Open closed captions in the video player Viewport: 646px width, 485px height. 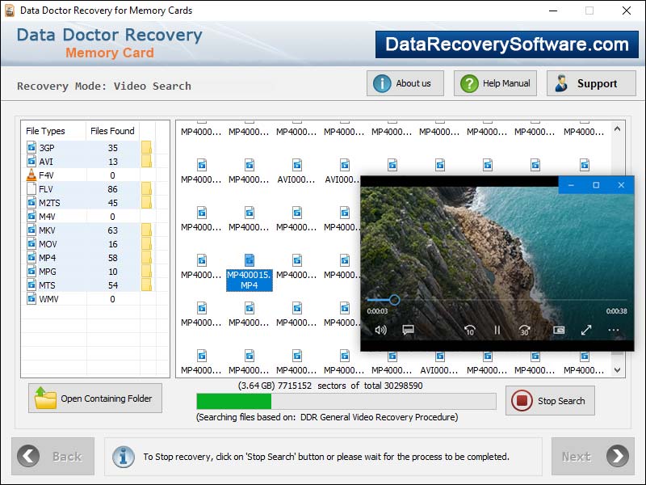click(x=408, y=330)
